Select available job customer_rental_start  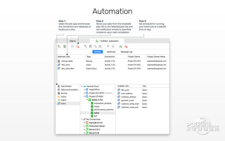(130, 104)
